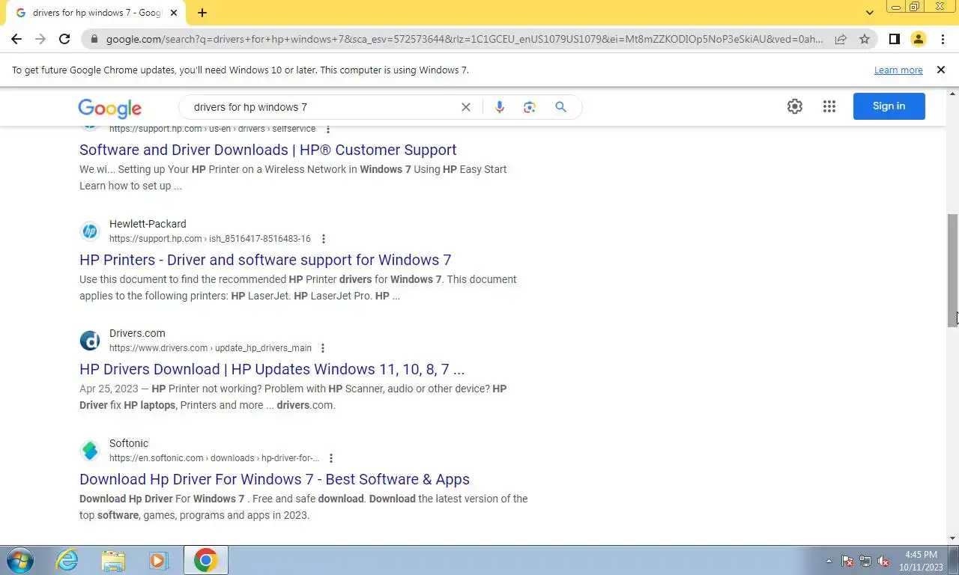
Task: Open Windows Media Player from taskbar
Action: point(159,560)
